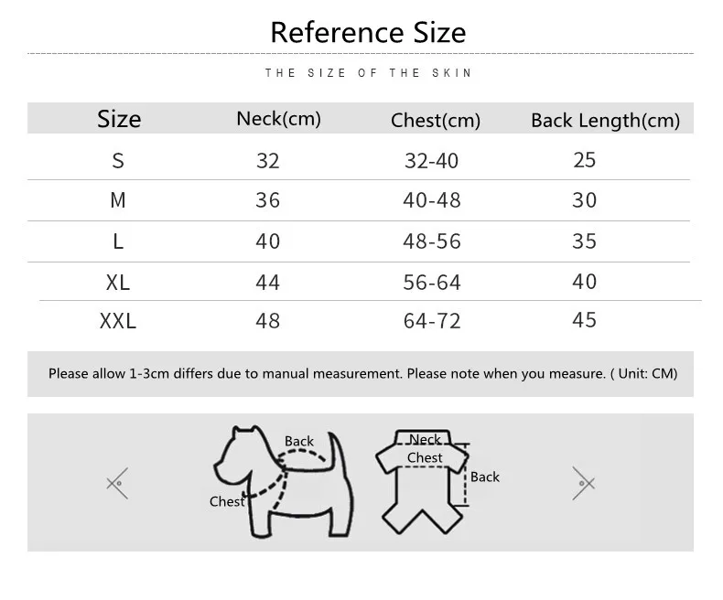
Task: Click the Neck label on clothing diagram
Action: tap(425, 440)
